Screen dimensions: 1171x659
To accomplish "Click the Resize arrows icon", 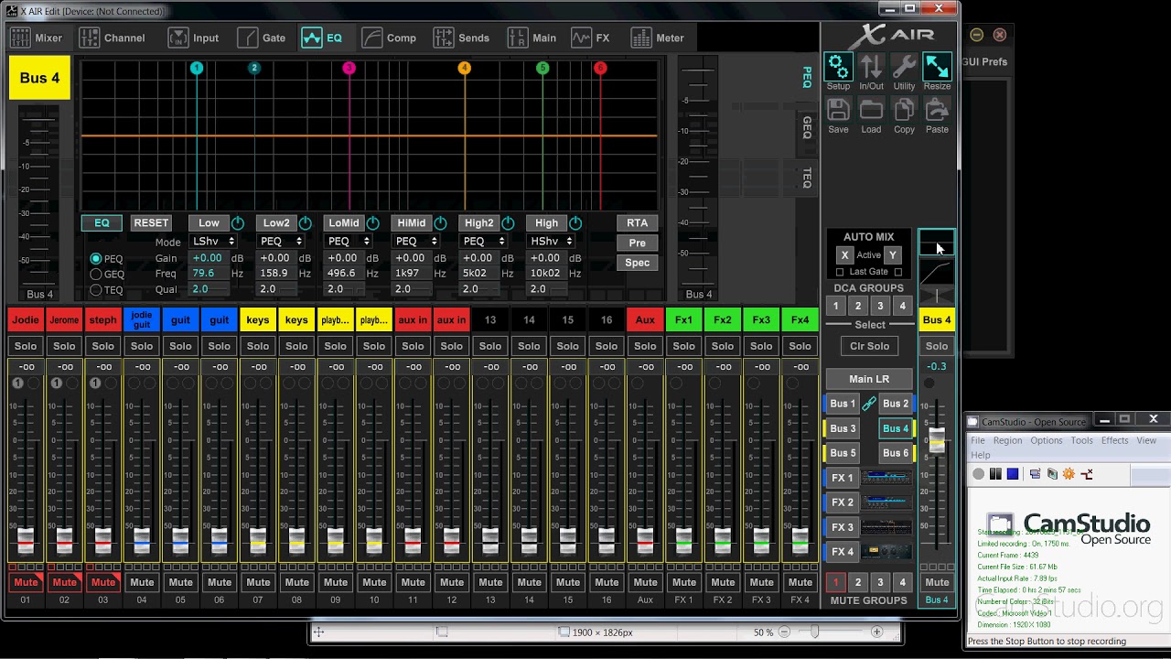I will [937, 66].
